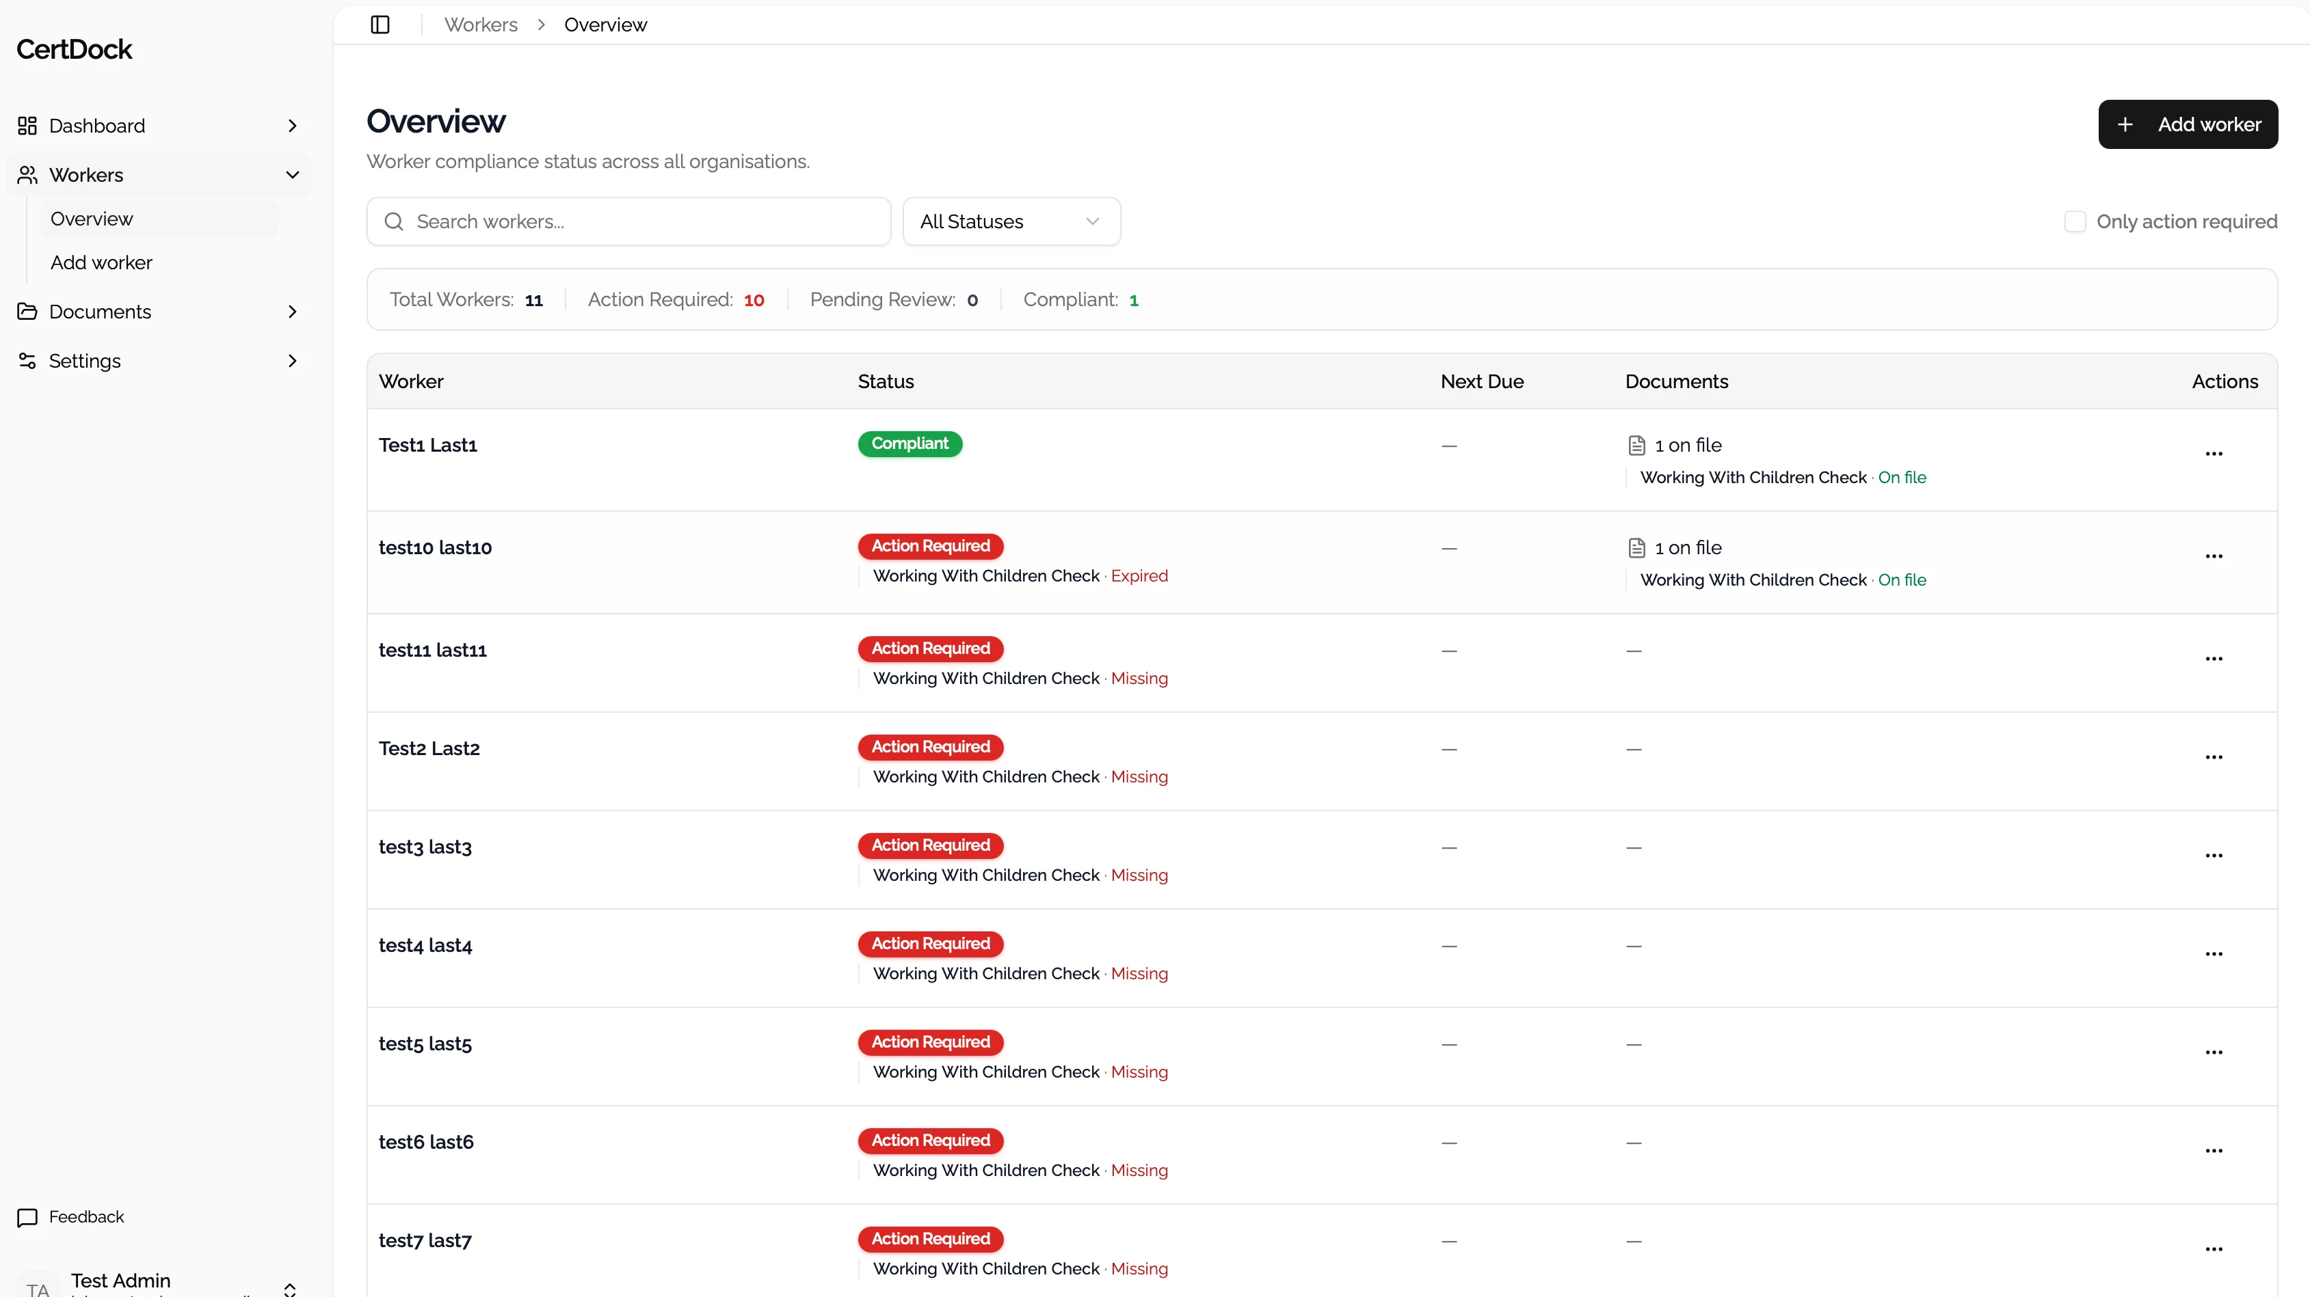Click the Compliant status badge

[910, 443]
